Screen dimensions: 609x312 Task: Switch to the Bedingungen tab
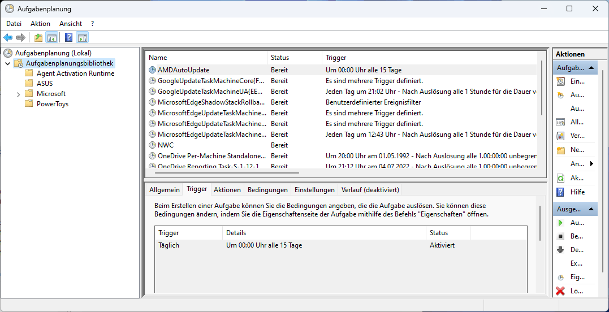[x=267, y=190]
